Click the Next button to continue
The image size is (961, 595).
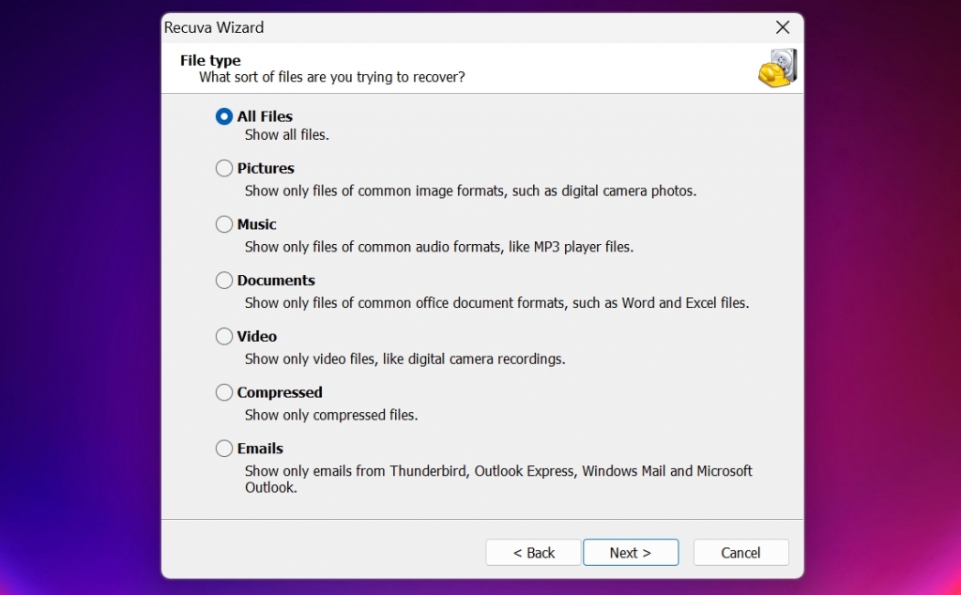click(x=631, y=552)
